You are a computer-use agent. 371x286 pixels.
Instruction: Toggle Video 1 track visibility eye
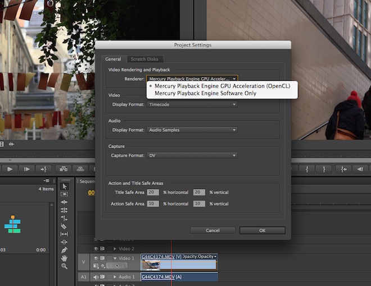[96, 258]
